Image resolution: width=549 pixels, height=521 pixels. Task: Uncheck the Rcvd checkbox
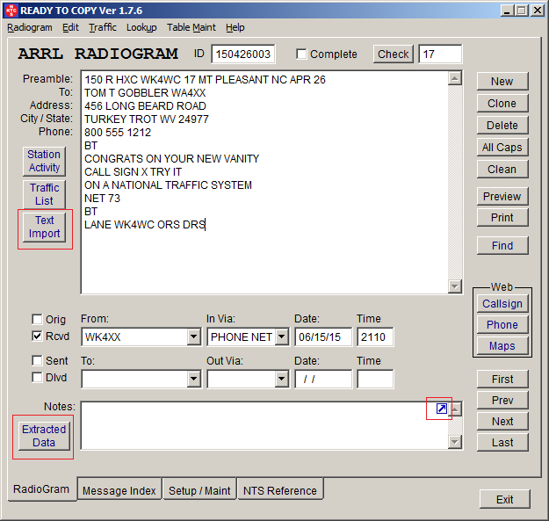(x=37, y=336)
